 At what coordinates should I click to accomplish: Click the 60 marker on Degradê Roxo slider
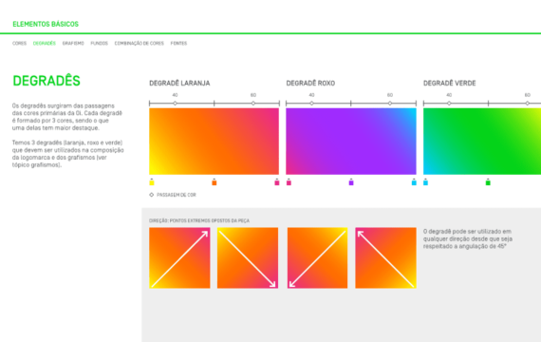pos(390,104)
